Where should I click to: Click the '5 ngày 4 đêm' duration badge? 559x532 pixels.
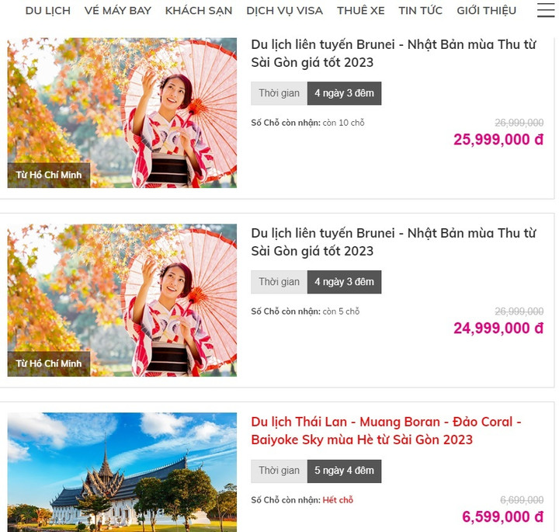[344, 471]
